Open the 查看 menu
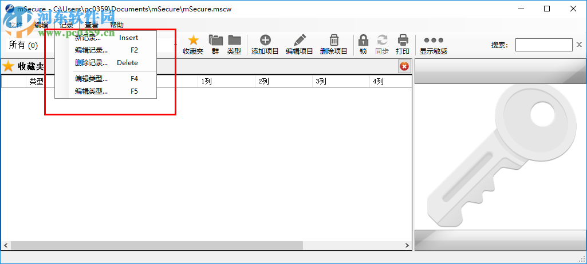 92,25
